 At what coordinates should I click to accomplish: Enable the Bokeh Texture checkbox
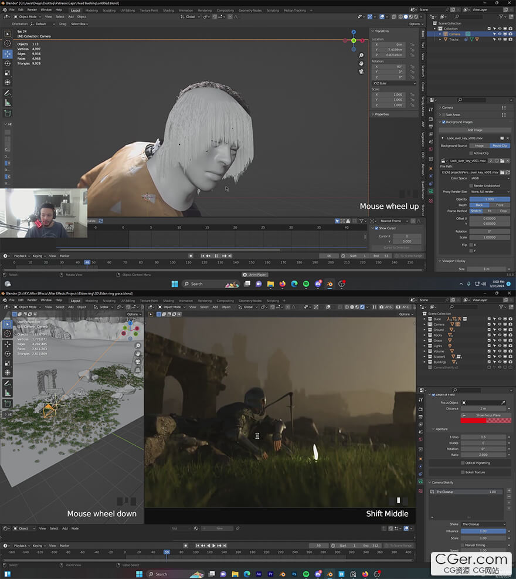click(x=463, y=472)
